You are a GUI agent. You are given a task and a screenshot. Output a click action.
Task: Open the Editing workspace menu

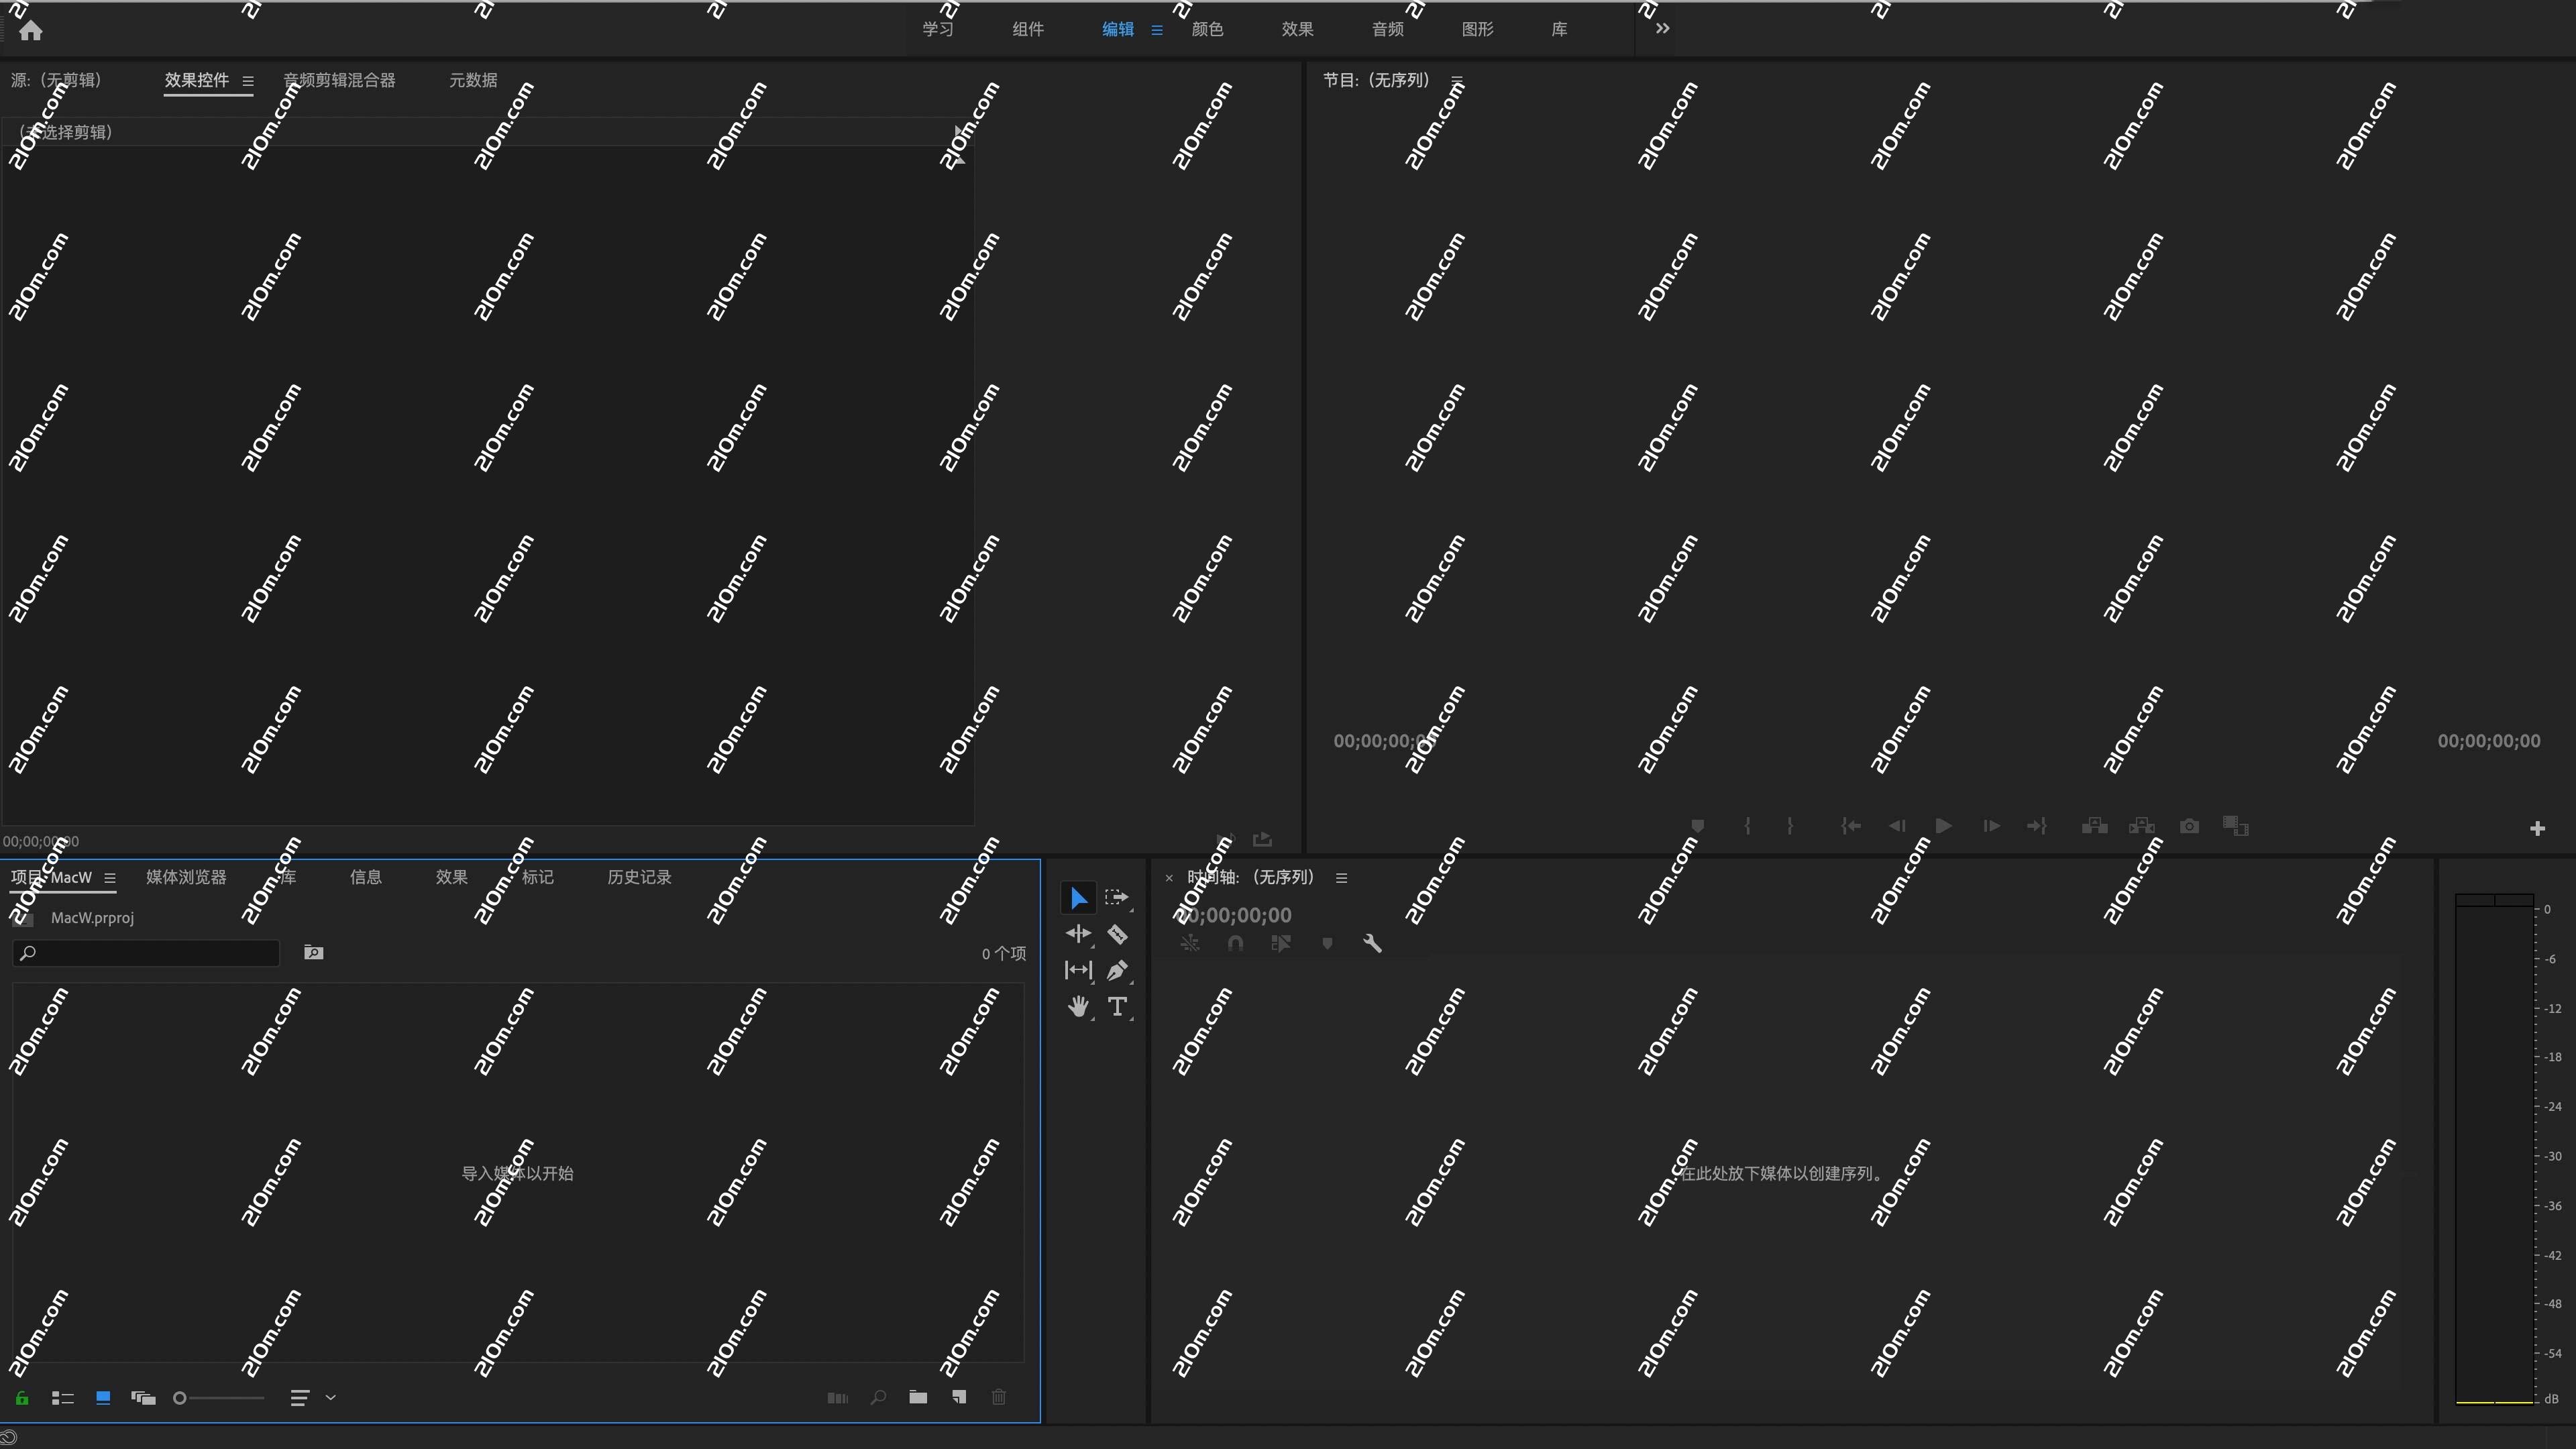pyautogui.click(x=1157, y=30)
